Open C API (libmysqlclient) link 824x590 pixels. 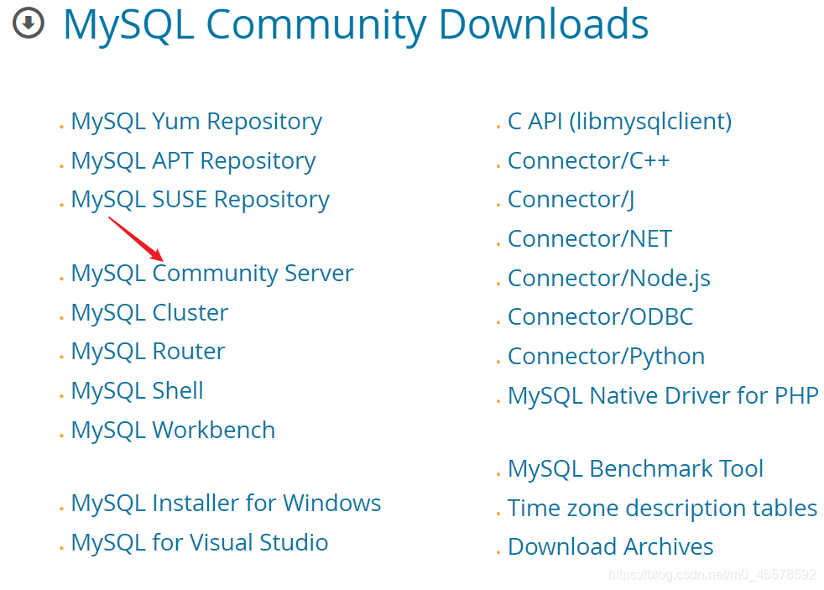click(x=619, y=123)
